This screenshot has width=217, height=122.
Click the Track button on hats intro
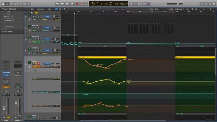(x=47, y=39)
